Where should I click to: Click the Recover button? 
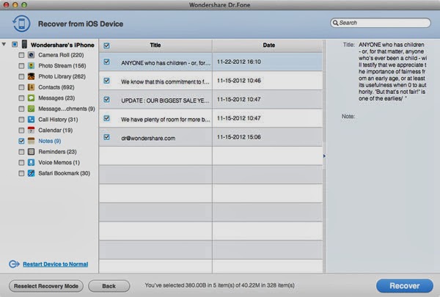[x=404, y=286]
